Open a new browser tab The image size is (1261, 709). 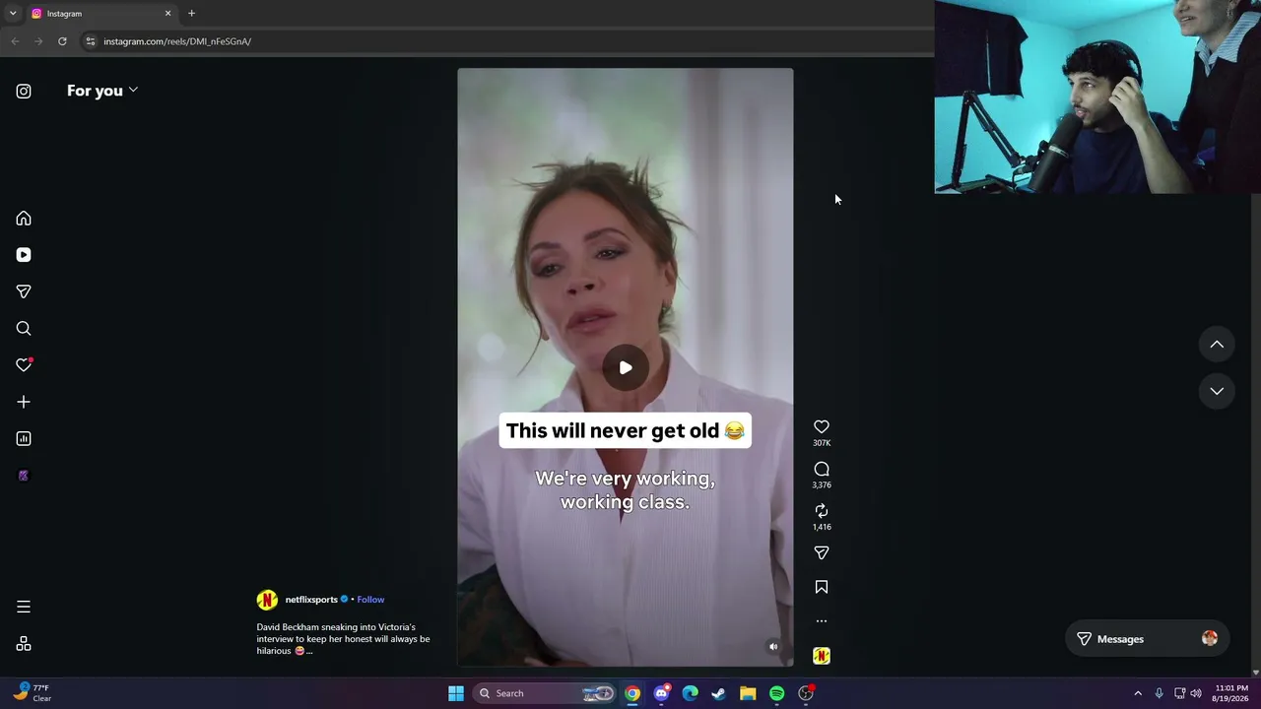tap(191, 14)
